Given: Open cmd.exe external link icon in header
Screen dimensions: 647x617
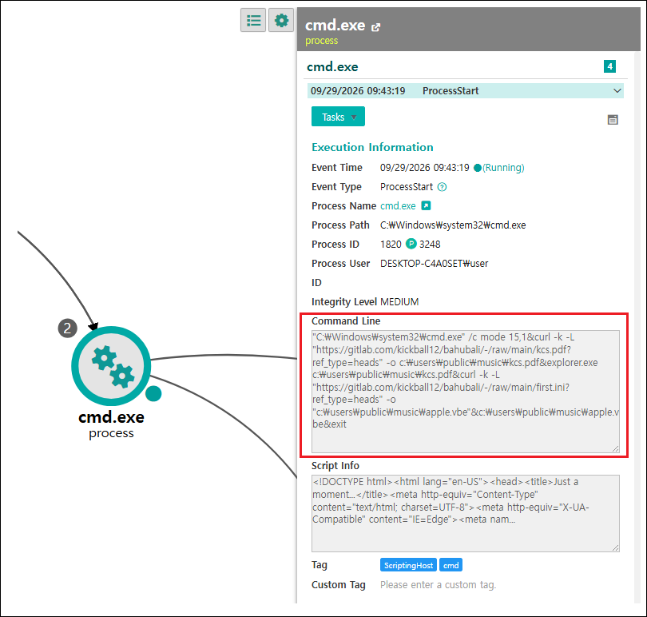Looking at the screenshot, I should tap(375, 27).
